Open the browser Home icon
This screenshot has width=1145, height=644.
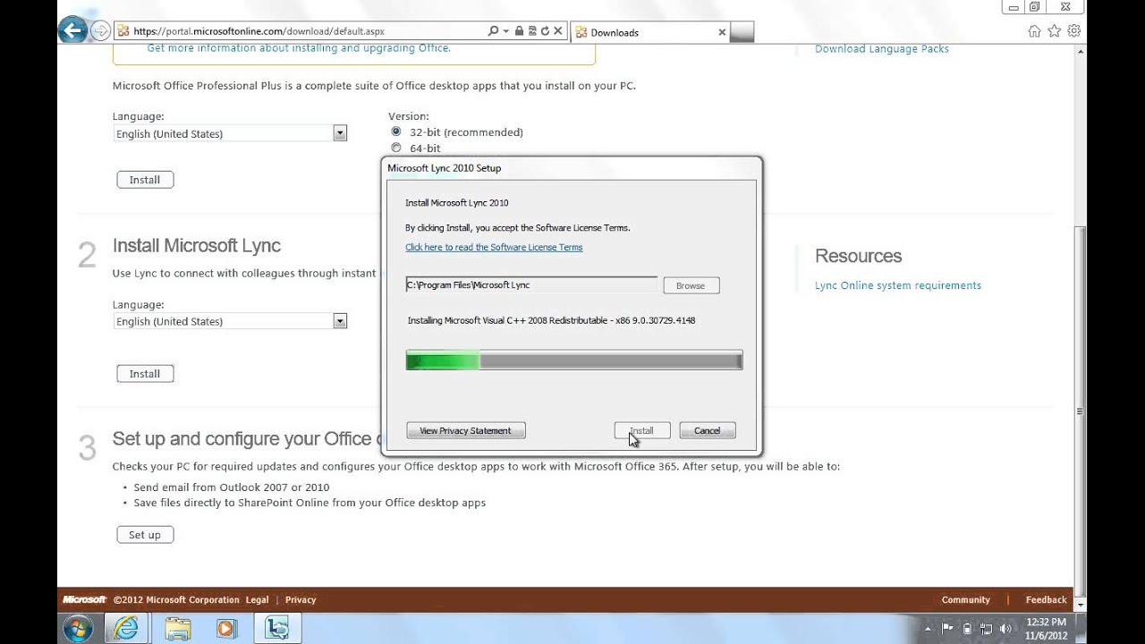[1035, 31]
